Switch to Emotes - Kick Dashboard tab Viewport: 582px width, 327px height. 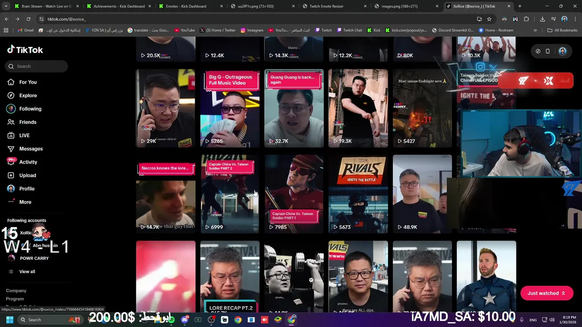191,6
